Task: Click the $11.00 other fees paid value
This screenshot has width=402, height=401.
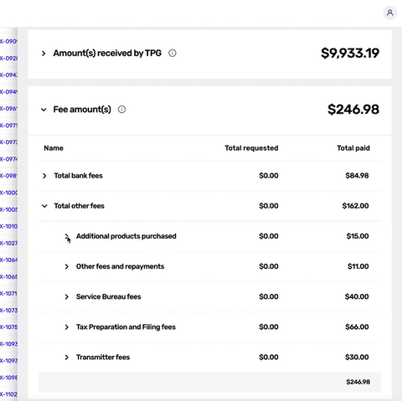Action: click(358, 266)
